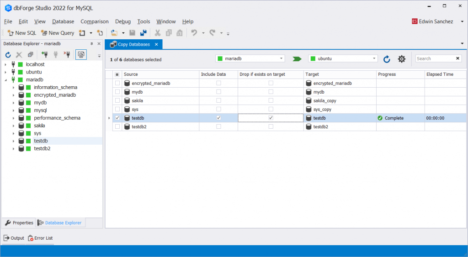Click the Paste icon in main toolbar
The image size is (468, 257).
[179, 33]
